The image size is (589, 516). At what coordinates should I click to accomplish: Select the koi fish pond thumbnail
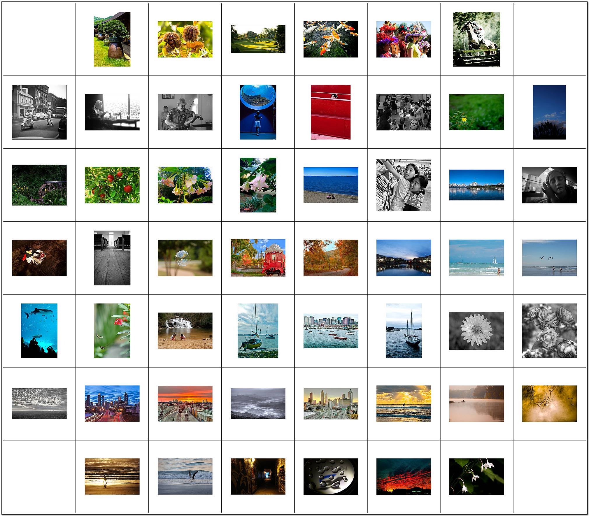pyautogui.click(x=331, y=39)
